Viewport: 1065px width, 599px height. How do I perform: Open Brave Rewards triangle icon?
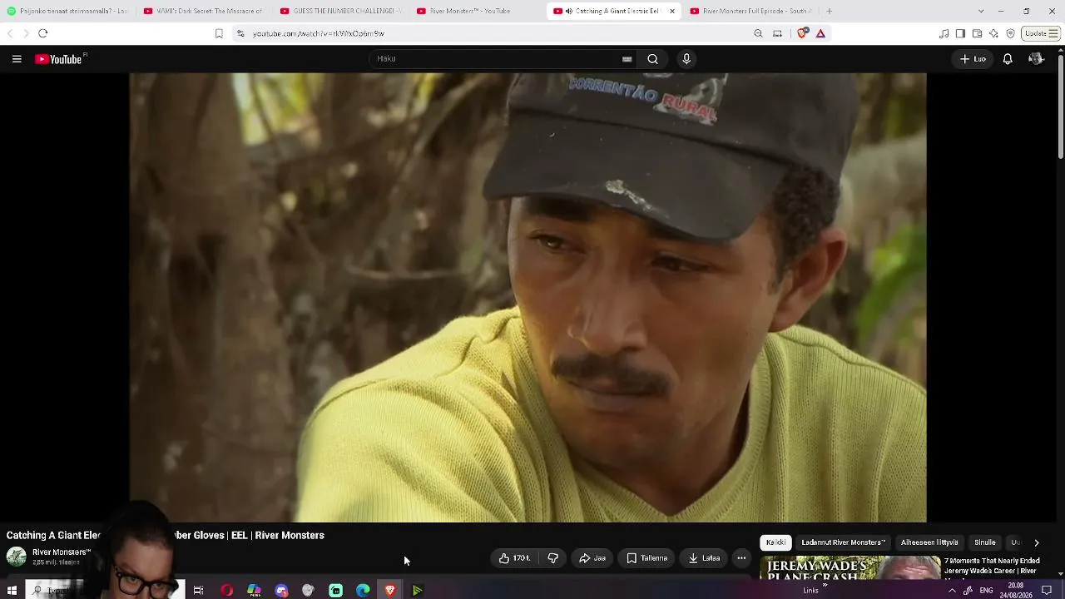(820, 33)
